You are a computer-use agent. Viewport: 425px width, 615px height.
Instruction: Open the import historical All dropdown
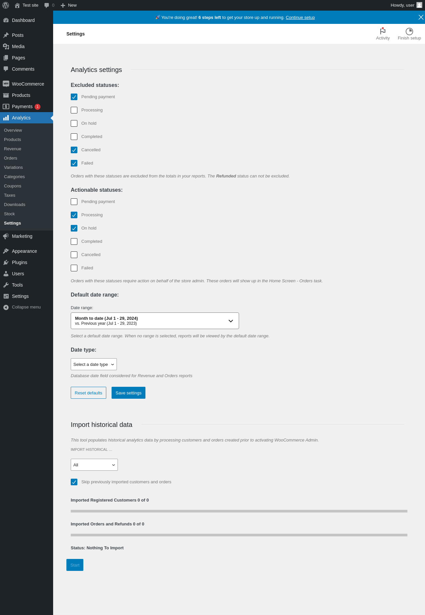[x=94, y=465]
